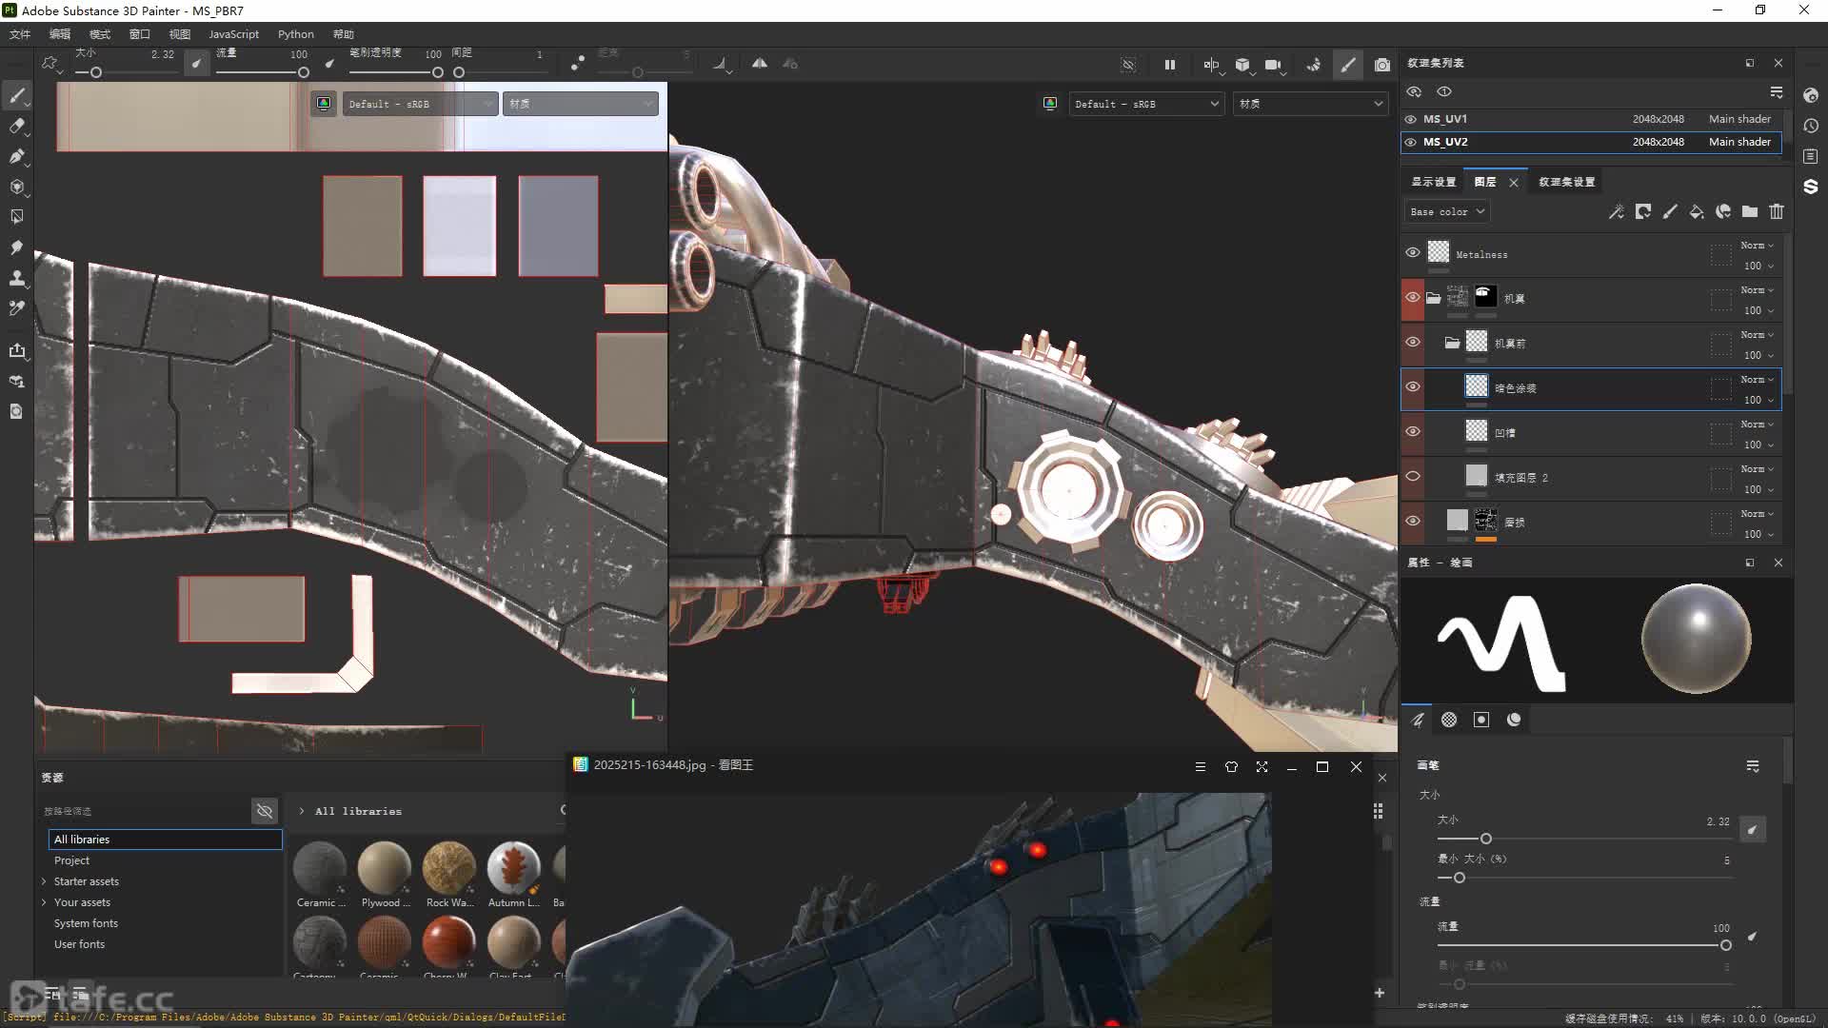Hide the 机翼 folder layer
The height and width of the screenshot is (1028, 1828).
pos(1413,297)
